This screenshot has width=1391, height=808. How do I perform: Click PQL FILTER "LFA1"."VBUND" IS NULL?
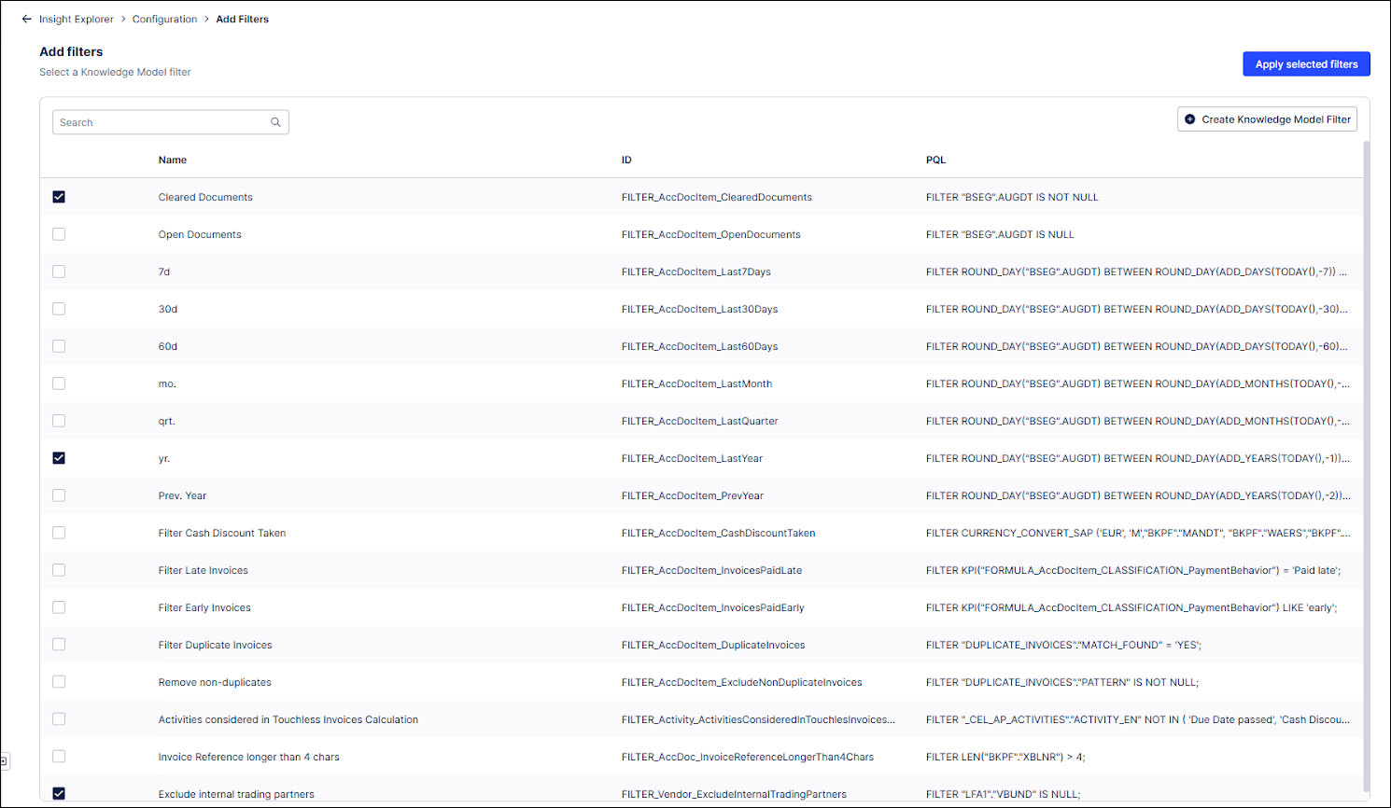[x=1004, y=794]
